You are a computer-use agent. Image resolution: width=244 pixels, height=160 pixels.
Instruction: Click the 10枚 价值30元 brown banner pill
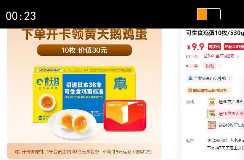(x=85, y=50)
